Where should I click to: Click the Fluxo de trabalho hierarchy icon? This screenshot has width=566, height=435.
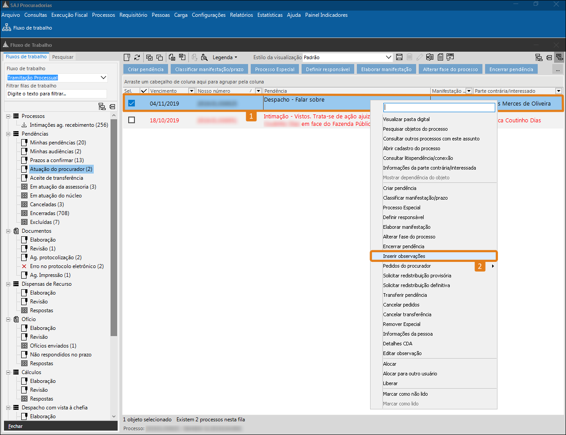pos(7,27)
